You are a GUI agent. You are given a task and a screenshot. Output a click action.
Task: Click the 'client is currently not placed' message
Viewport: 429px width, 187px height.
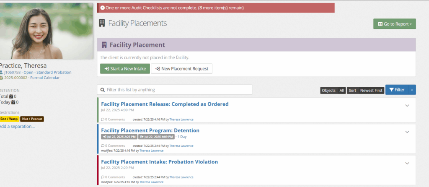point(145,58)
